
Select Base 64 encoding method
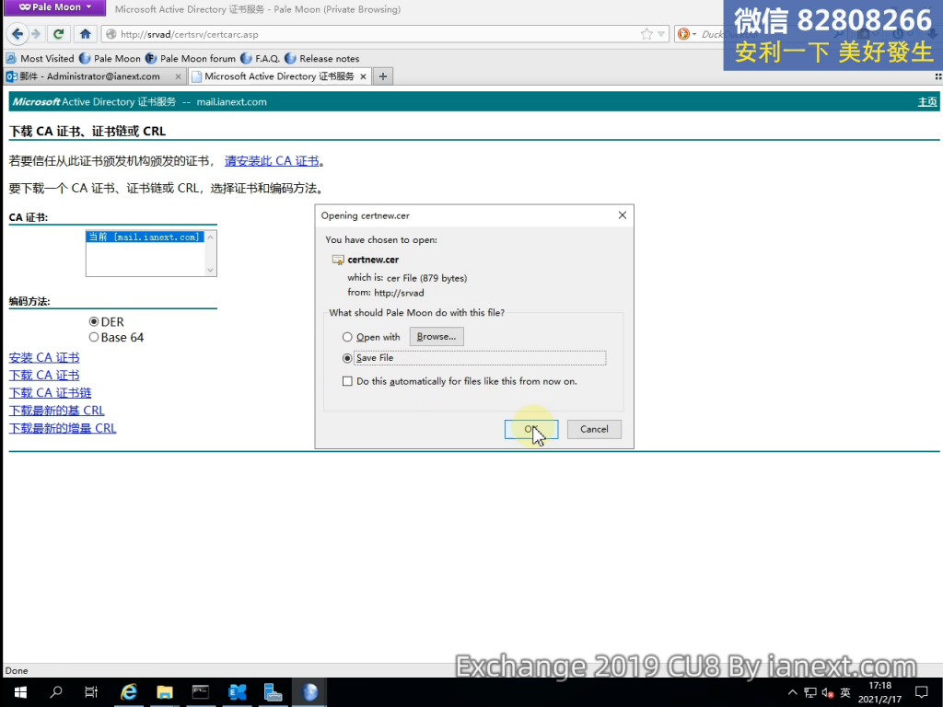tap(94, 338)
